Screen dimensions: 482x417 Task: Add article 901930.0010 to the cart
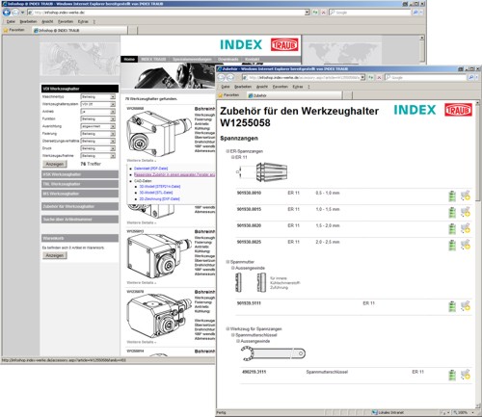[465, 195]
